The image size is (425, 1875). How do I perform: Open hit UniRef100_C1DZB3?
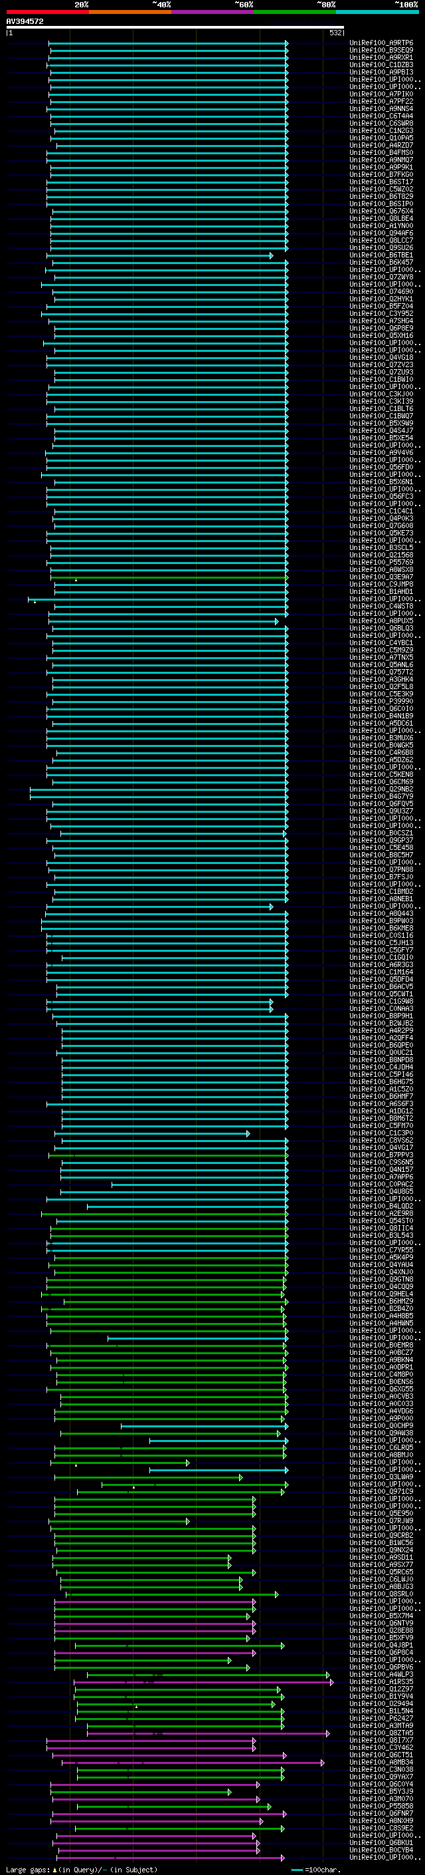(x=381, y=65)
